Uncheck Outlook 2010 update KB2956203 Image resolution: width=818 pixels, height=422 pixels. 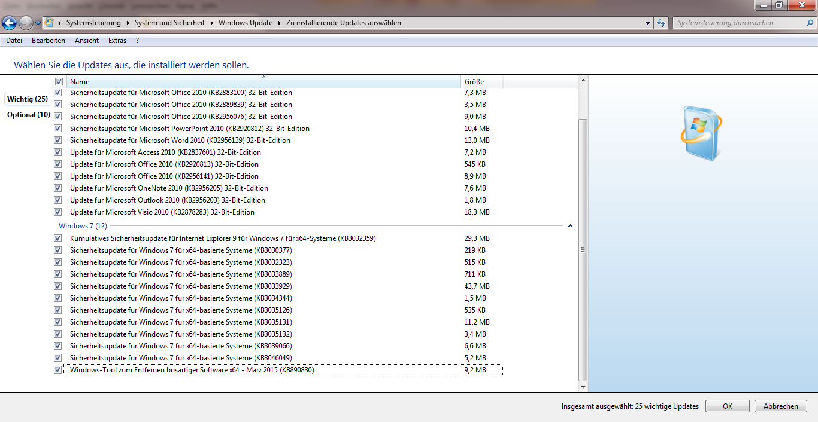(57, 200)
